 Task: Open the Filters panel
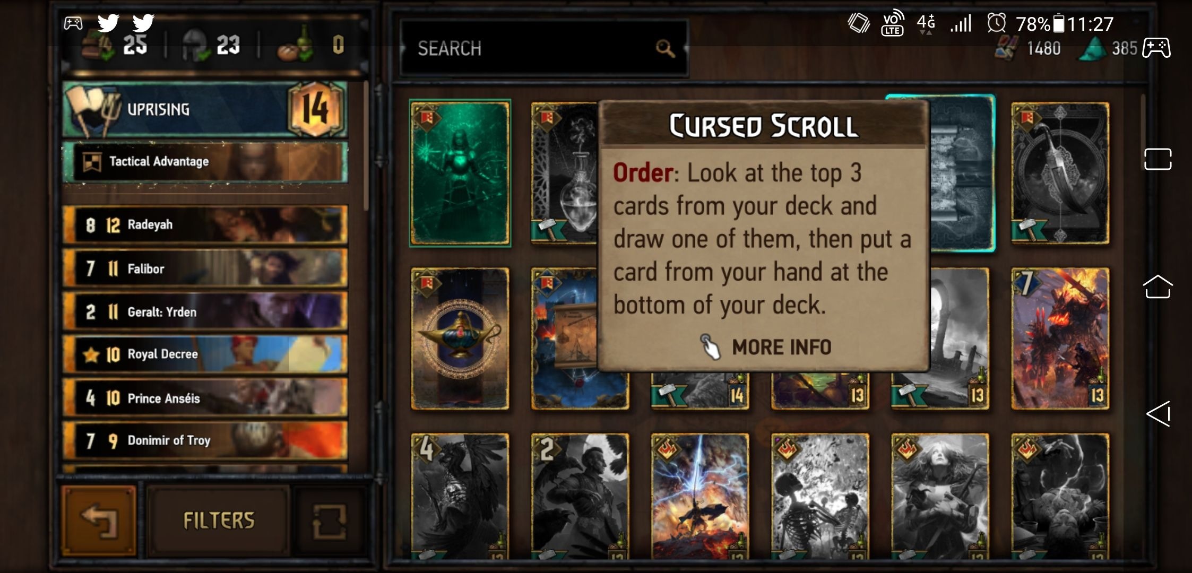click(x=219, y=520)
